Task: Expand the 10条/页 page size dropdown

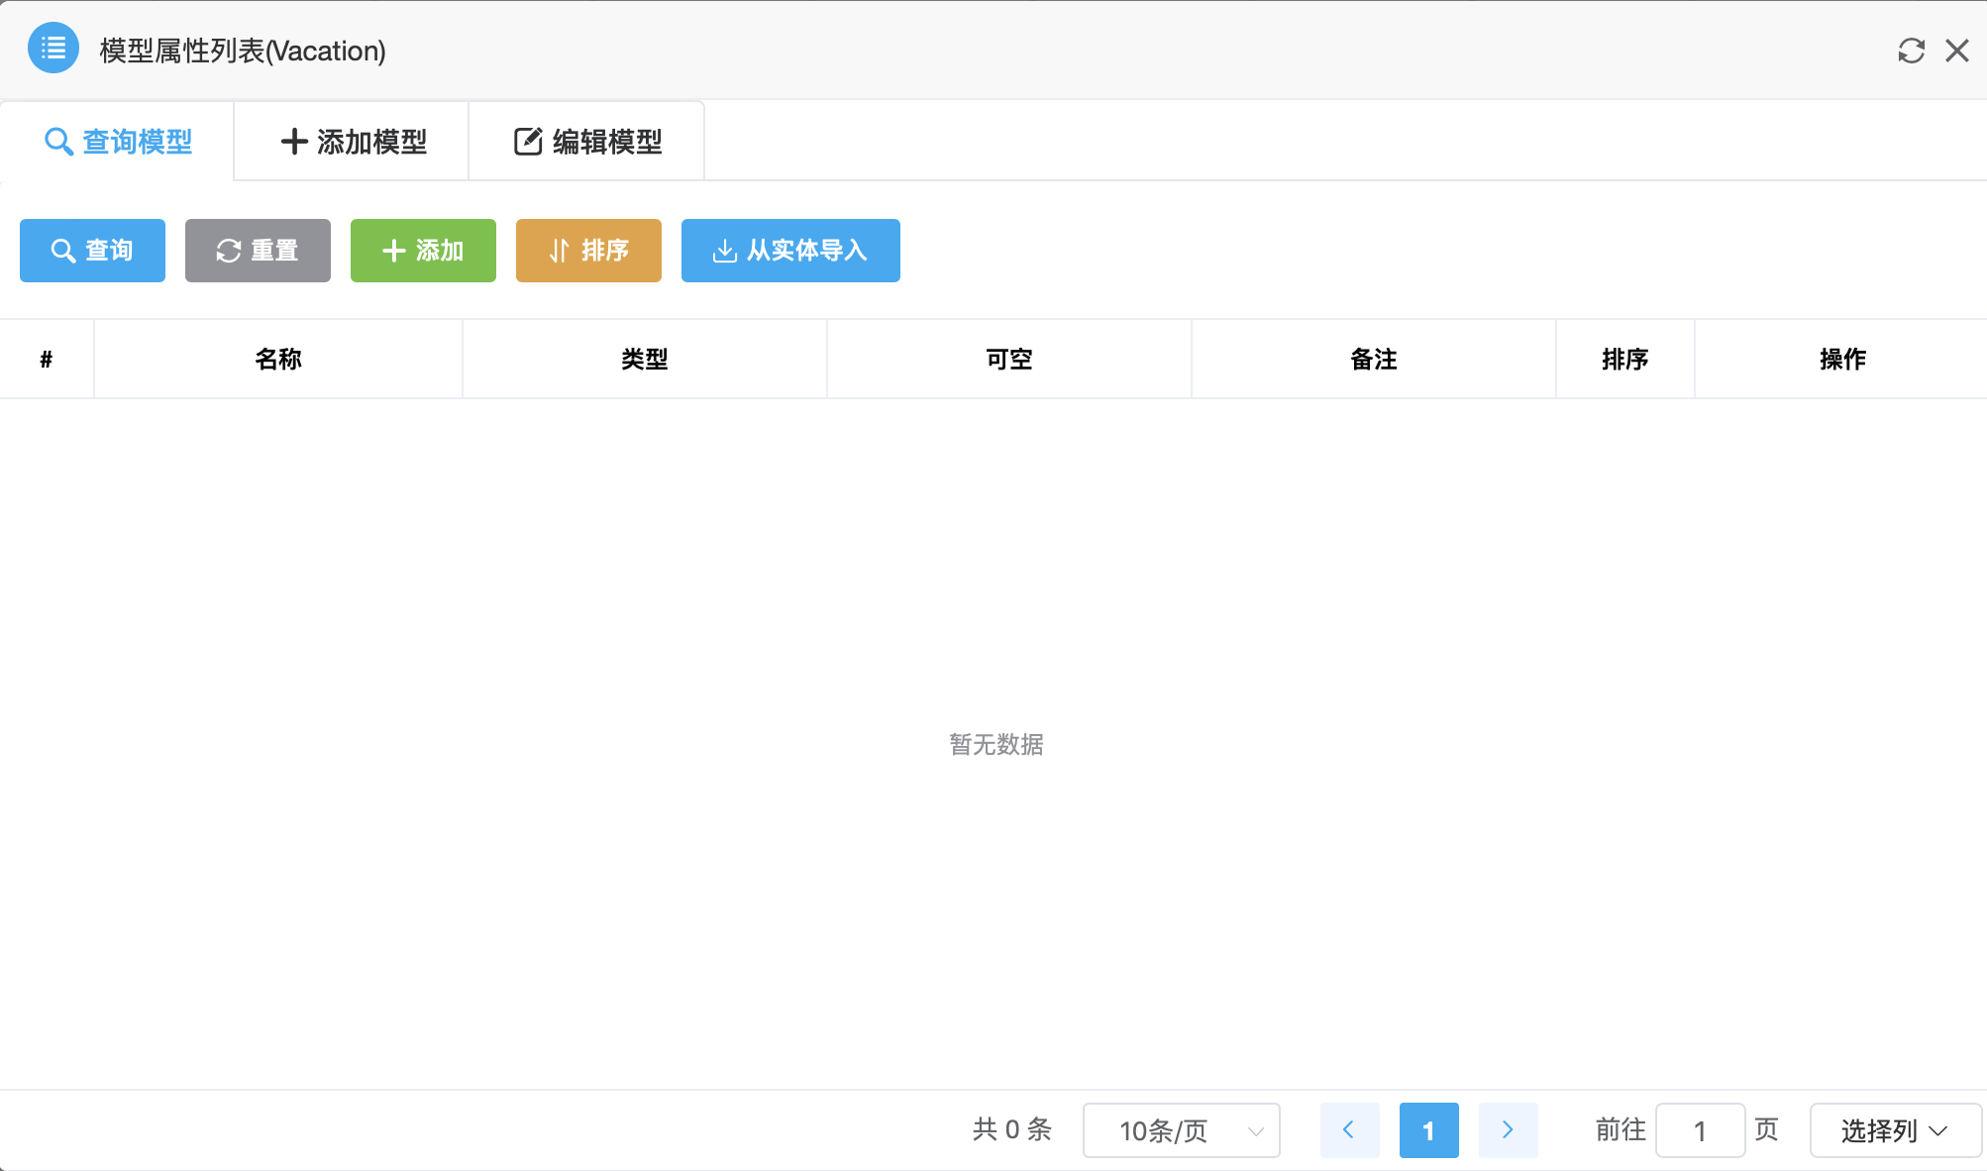Action: pyautogui.click(x=1181, y=1130)
